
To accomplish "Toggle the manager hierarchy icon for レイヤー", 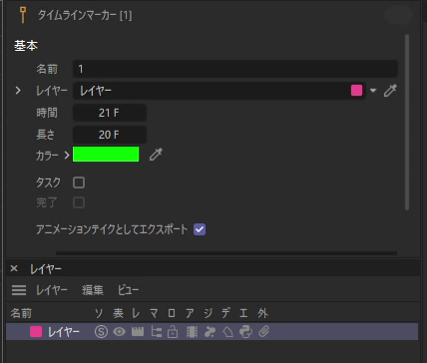I will click(156, 332).
